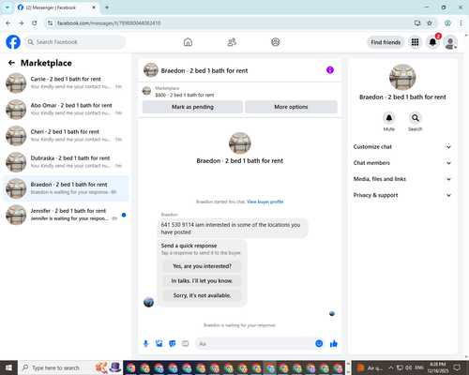Click Braedon's avatar beside the message
Image resolution: width=469 pixels, height=375 pixels.
coord(148,302)
